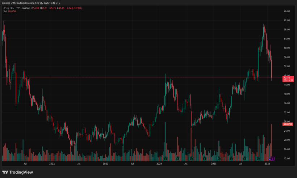
Task: Click the 2022 label on time axis
Action: point(52,164)
